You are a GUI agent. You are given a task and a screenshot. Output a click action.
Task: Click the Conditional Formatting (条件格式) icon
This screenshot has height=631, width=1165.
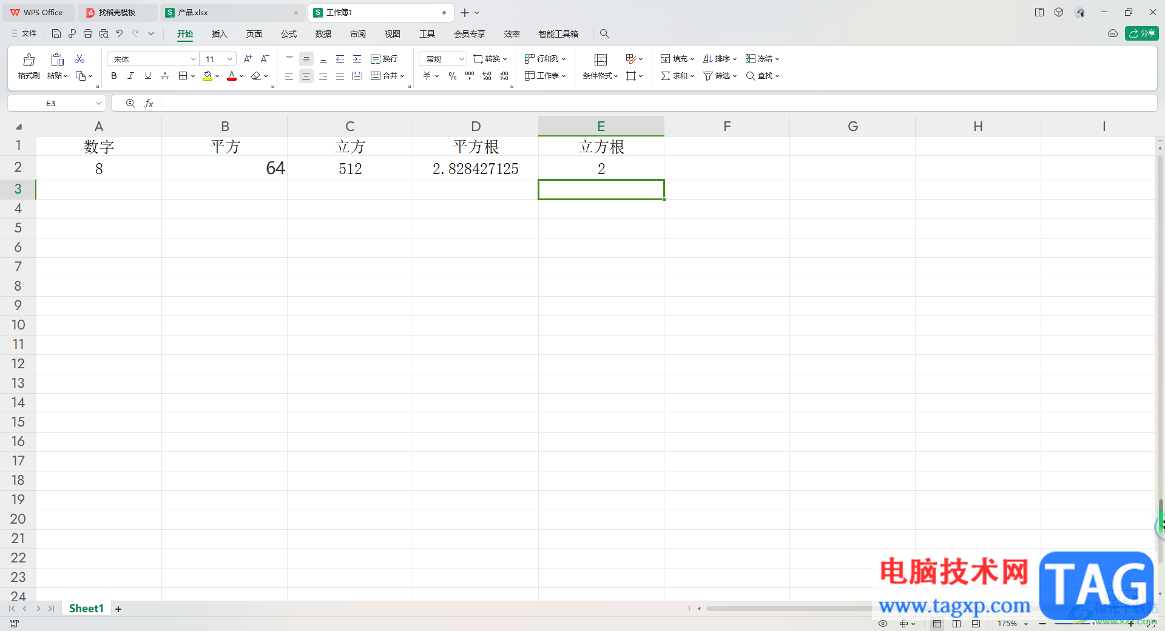click(x=601, y=59)
